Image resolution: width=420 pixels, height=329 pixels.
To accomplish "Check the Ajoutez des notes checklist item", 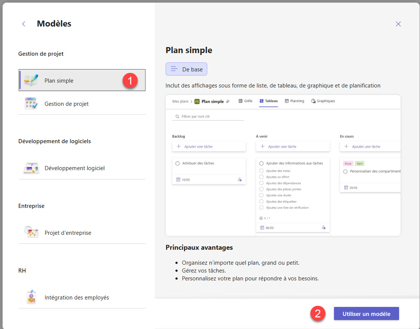I will click(261, 171).
